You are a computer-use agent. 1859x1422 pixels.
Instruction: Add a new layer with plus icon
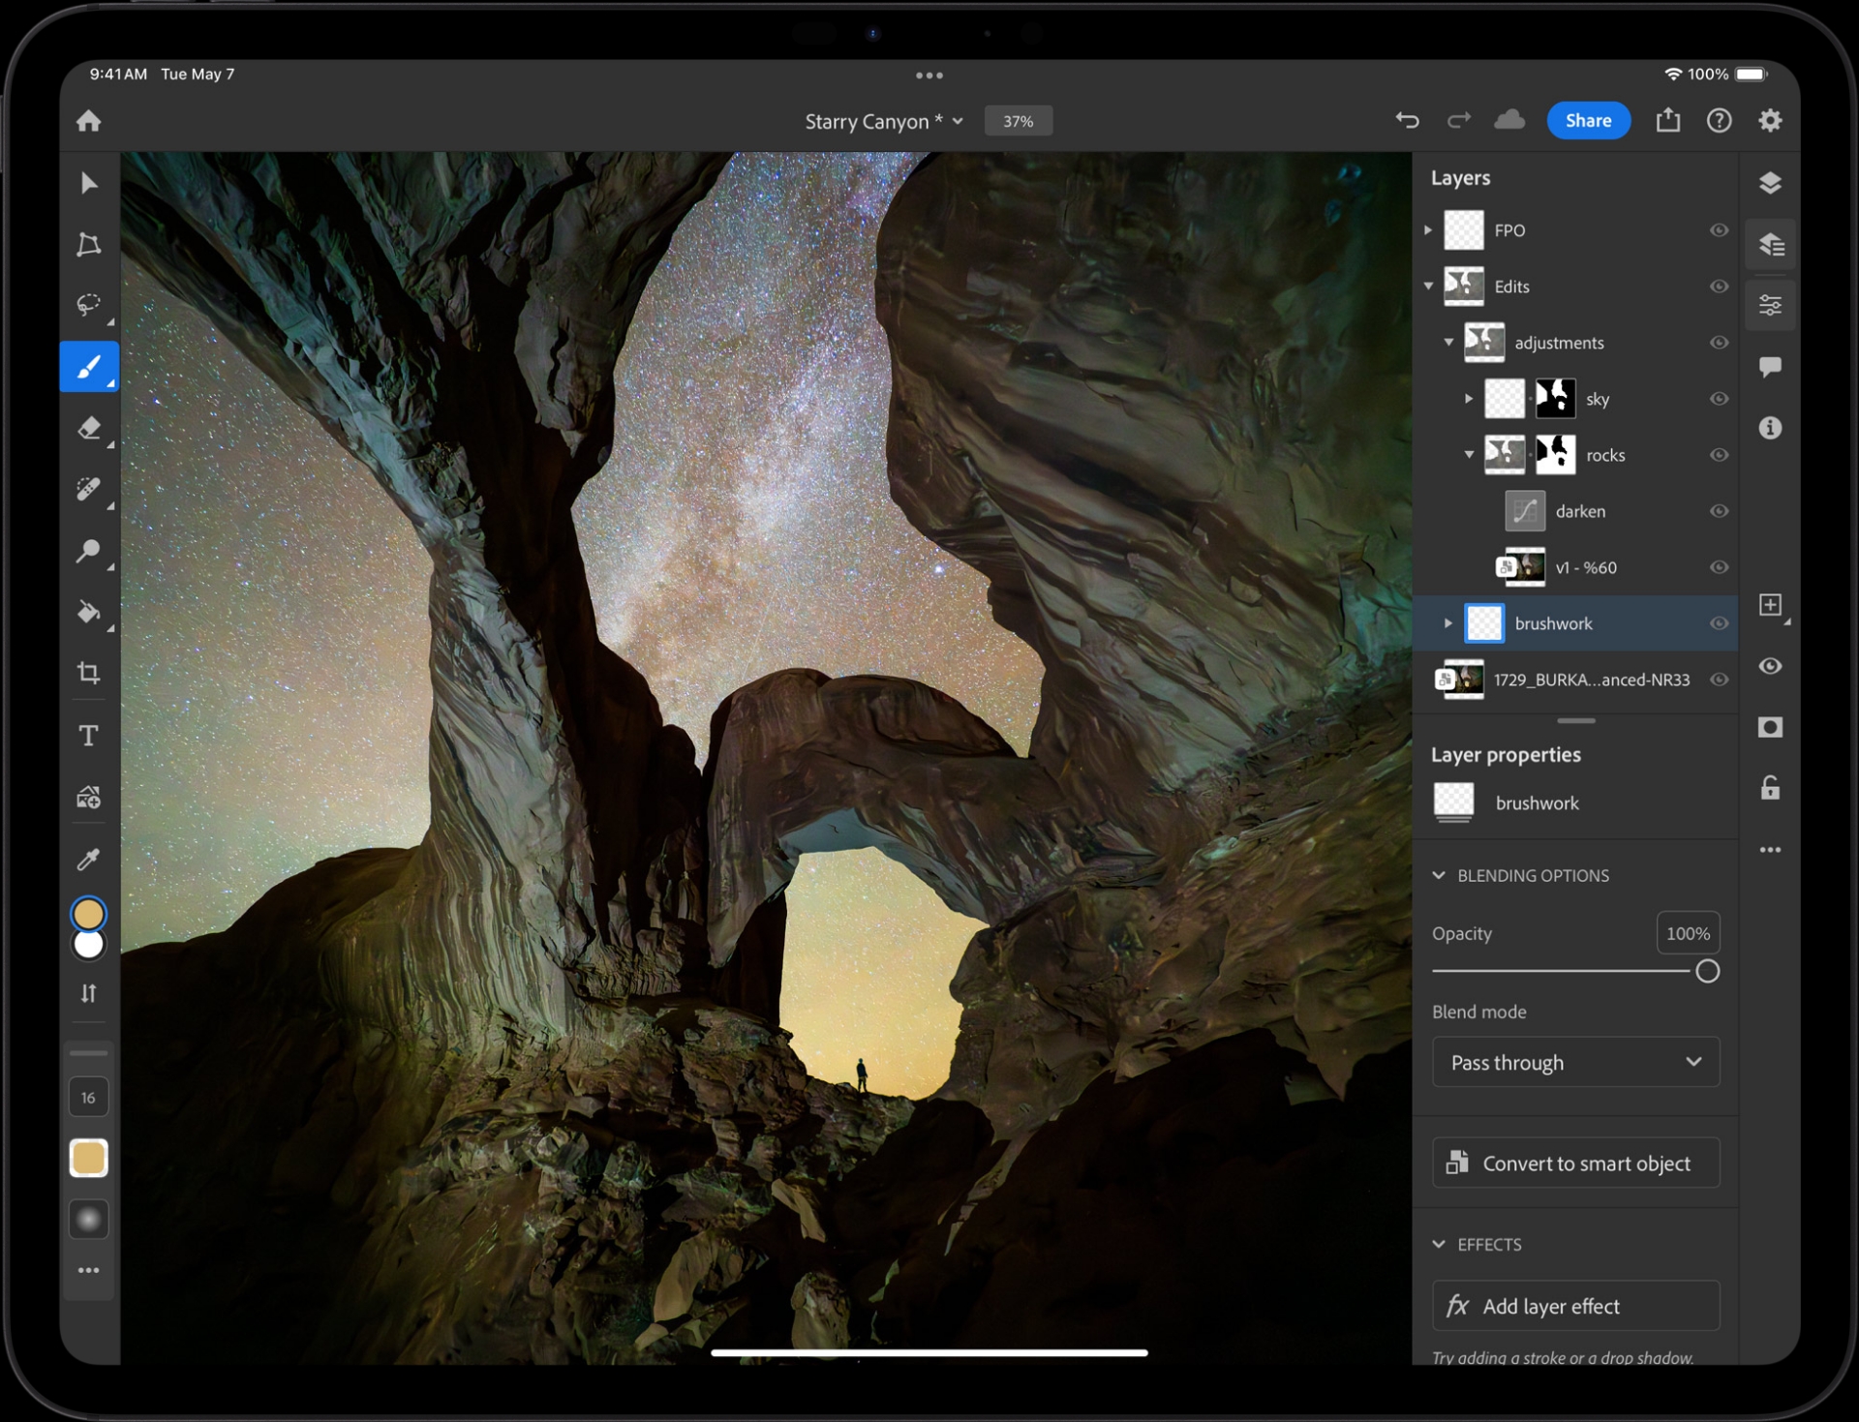pos(1770,605)
